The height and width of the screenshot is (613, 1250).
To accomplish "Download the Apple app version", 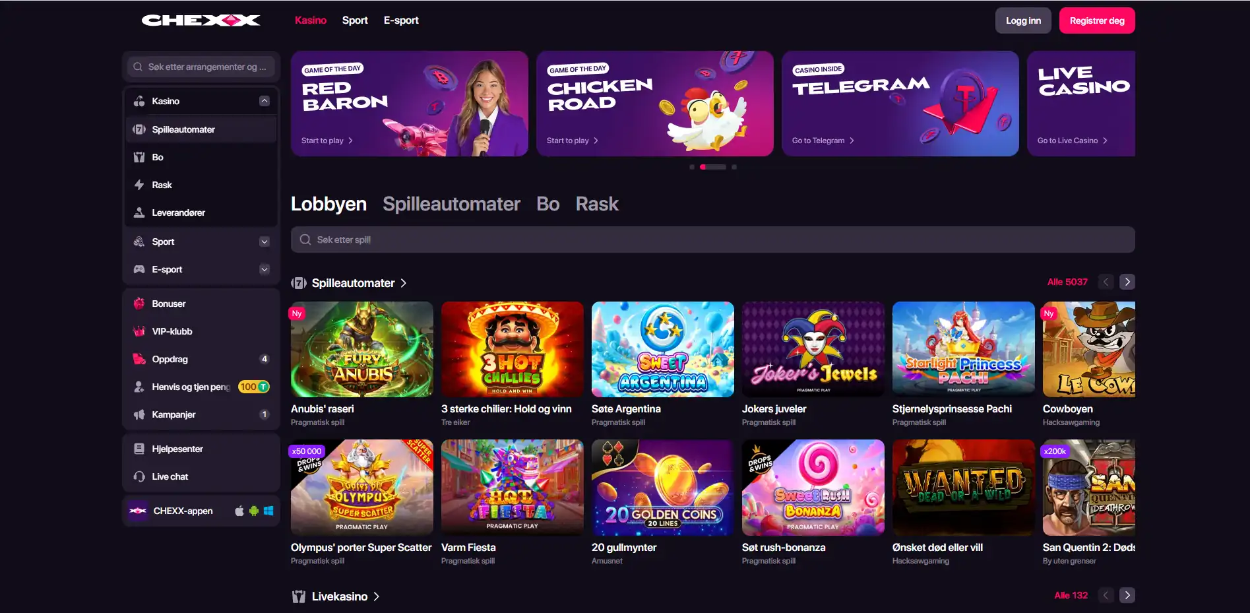I will (239, 511).
